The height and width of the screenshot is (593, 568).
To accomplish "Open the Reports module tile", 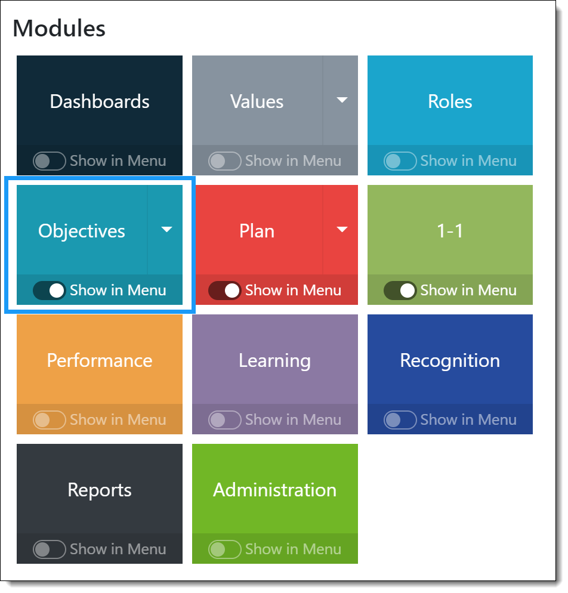I will click(100, 489).
